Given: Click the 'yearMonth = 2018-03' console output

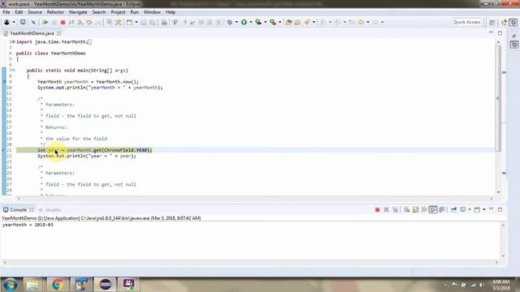Looking at the screenshot, I should (x=28, y=225).
